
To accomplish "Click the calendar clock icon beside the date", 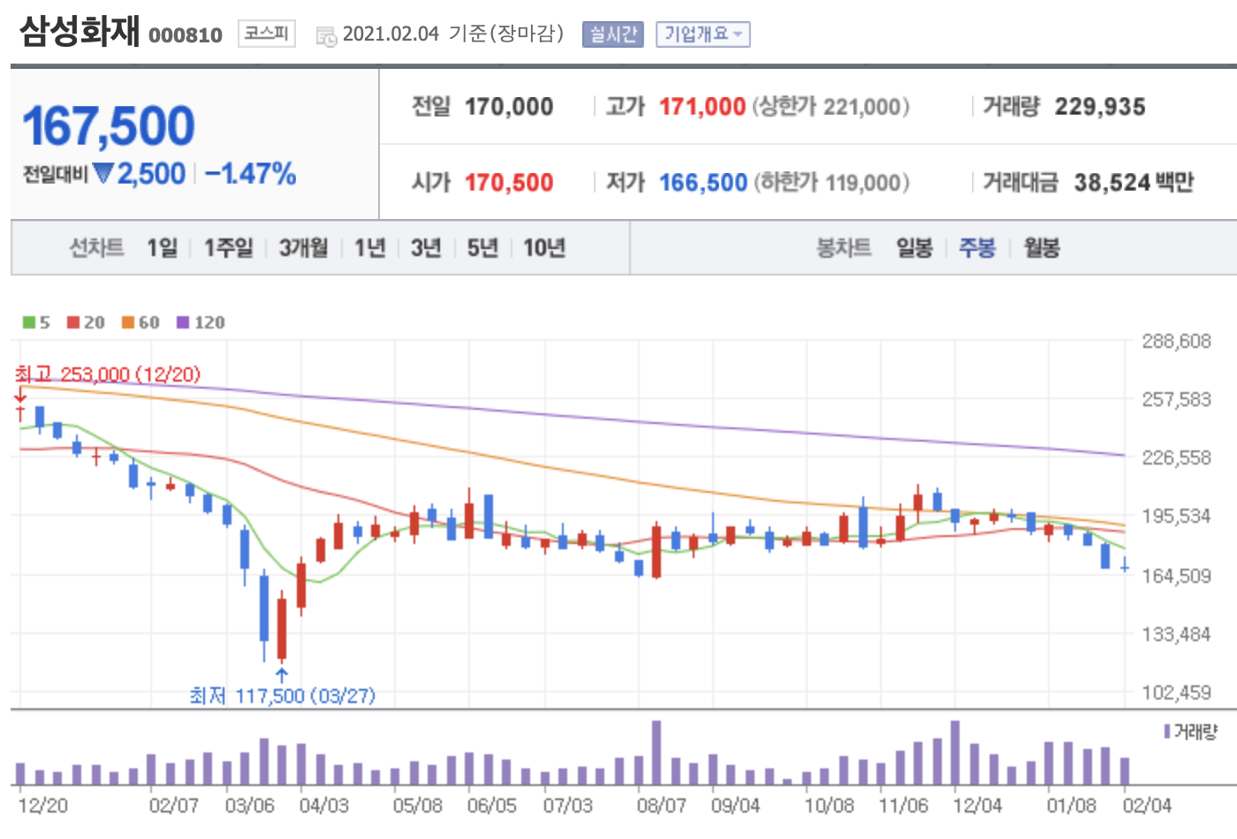I will 326,36.
